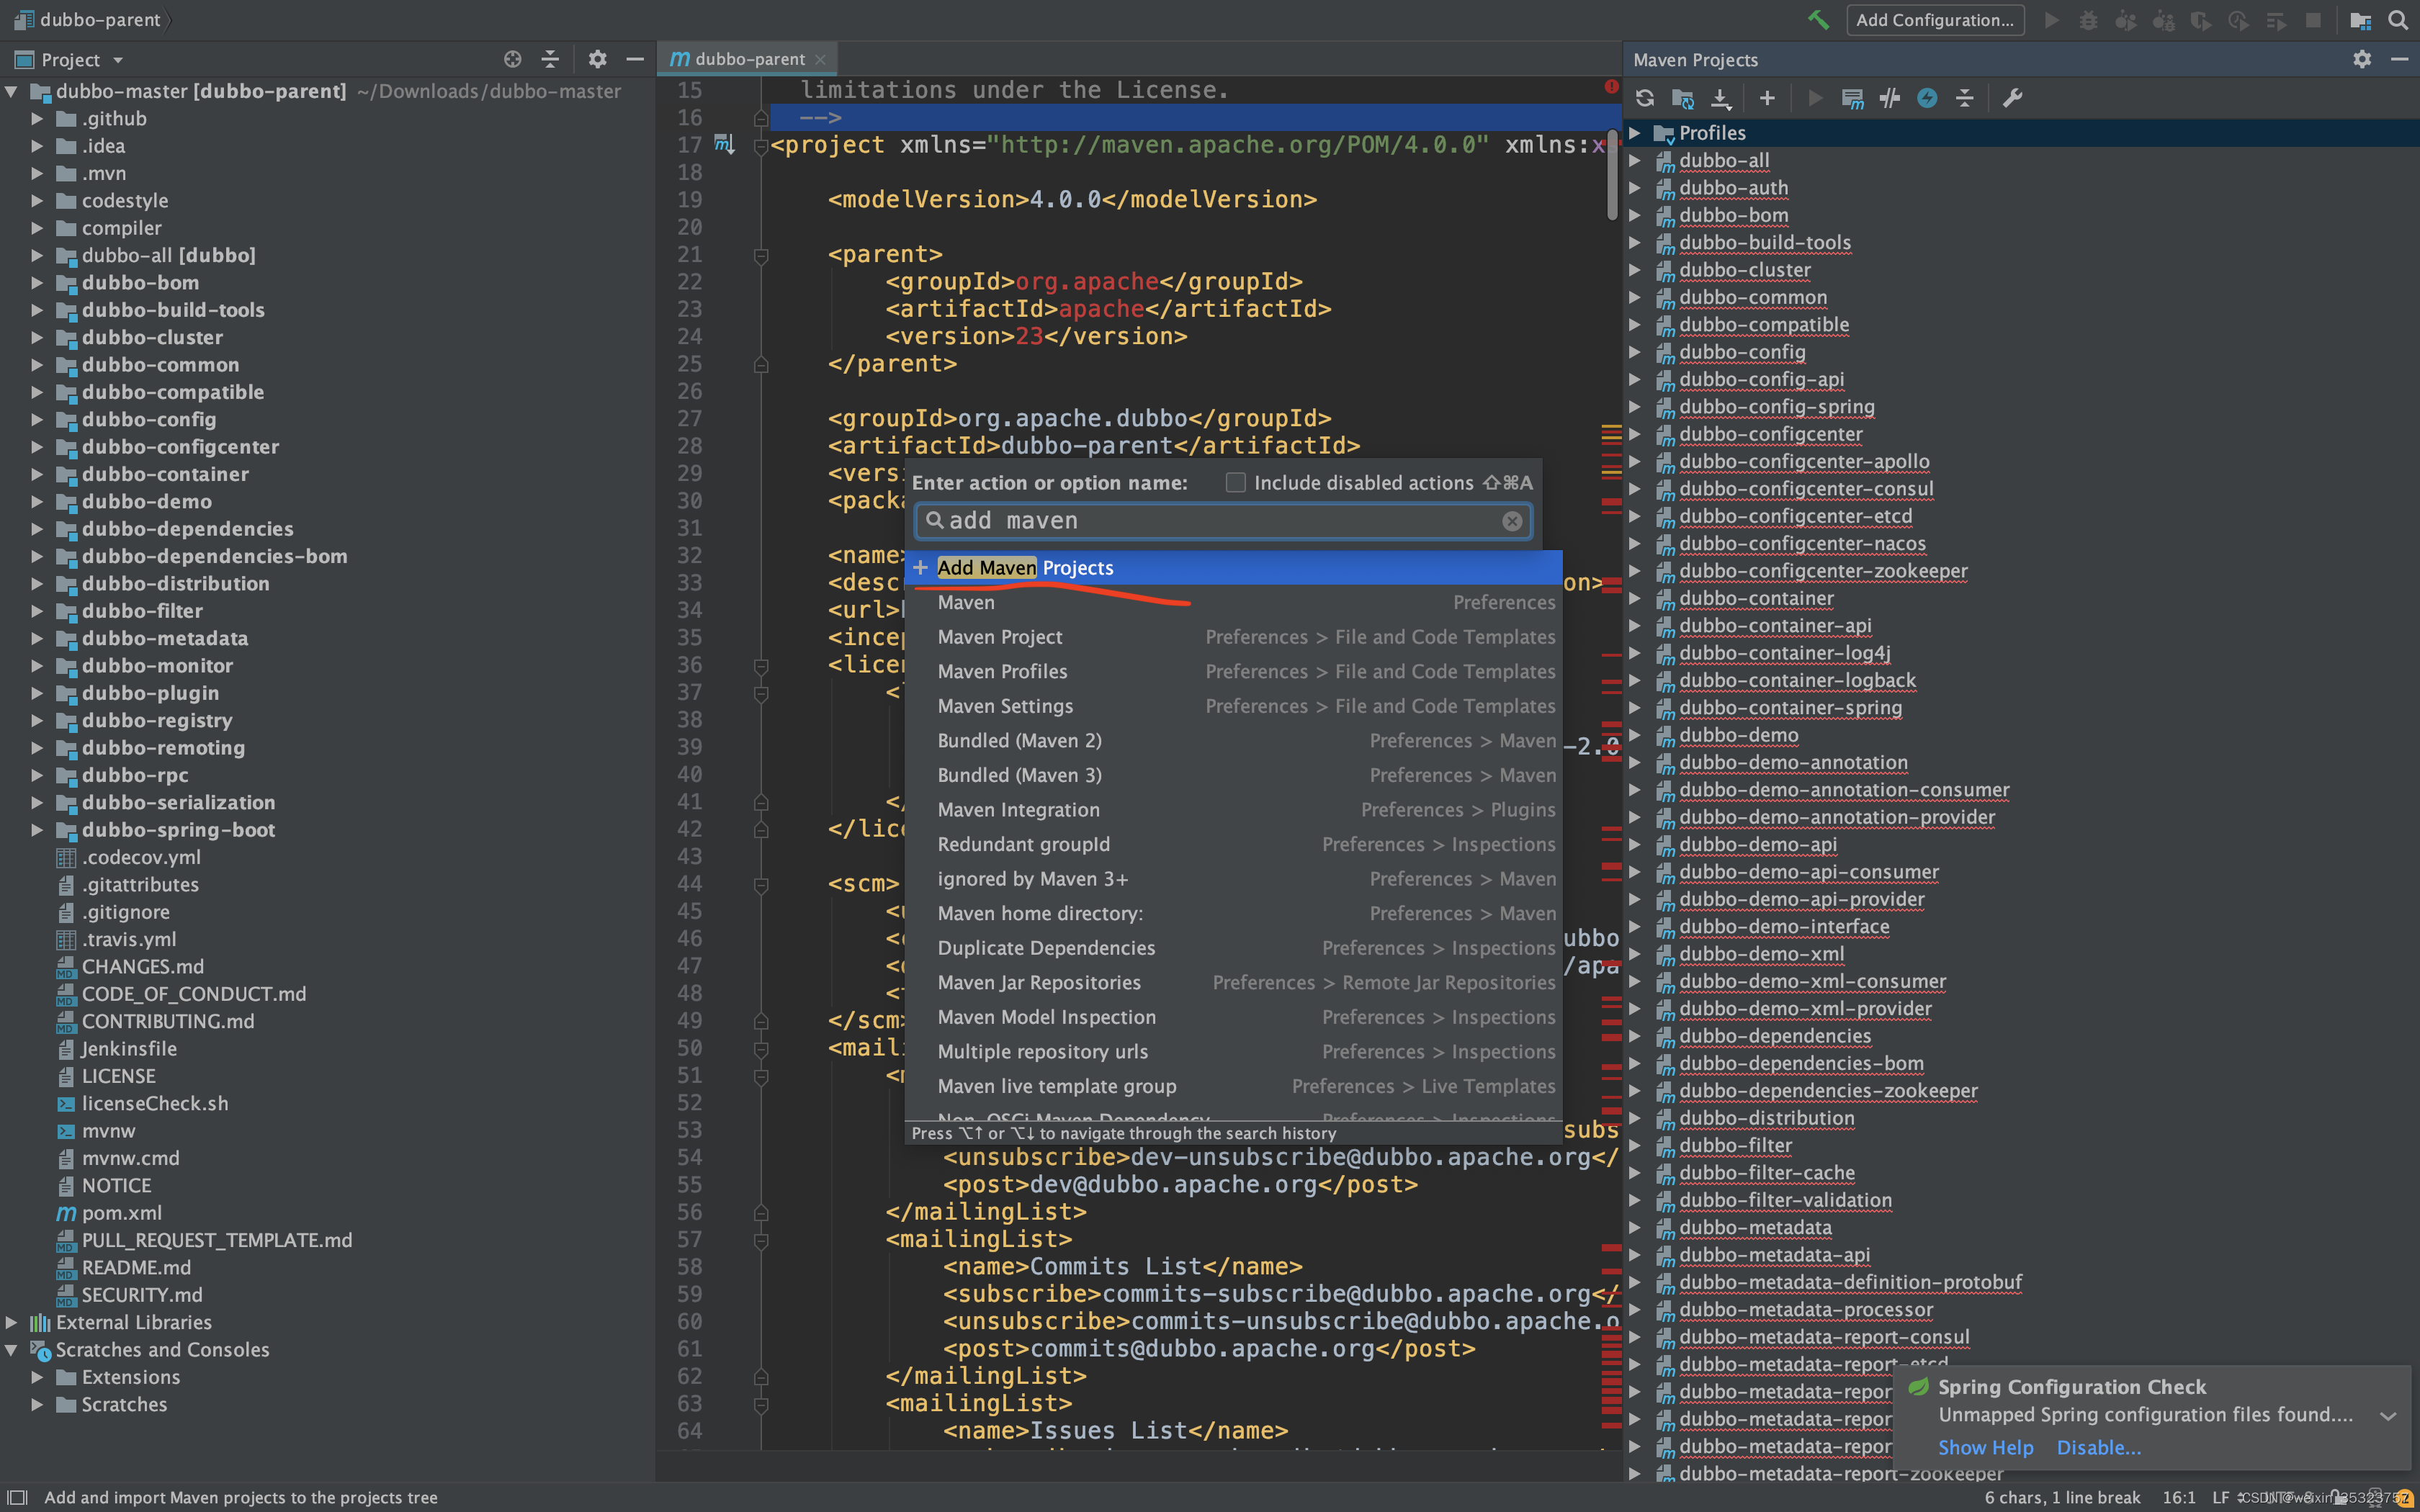The image size is (2420, 1512).
Task: Choose Maven Profiles from results list
Action: click(1002, 672)
